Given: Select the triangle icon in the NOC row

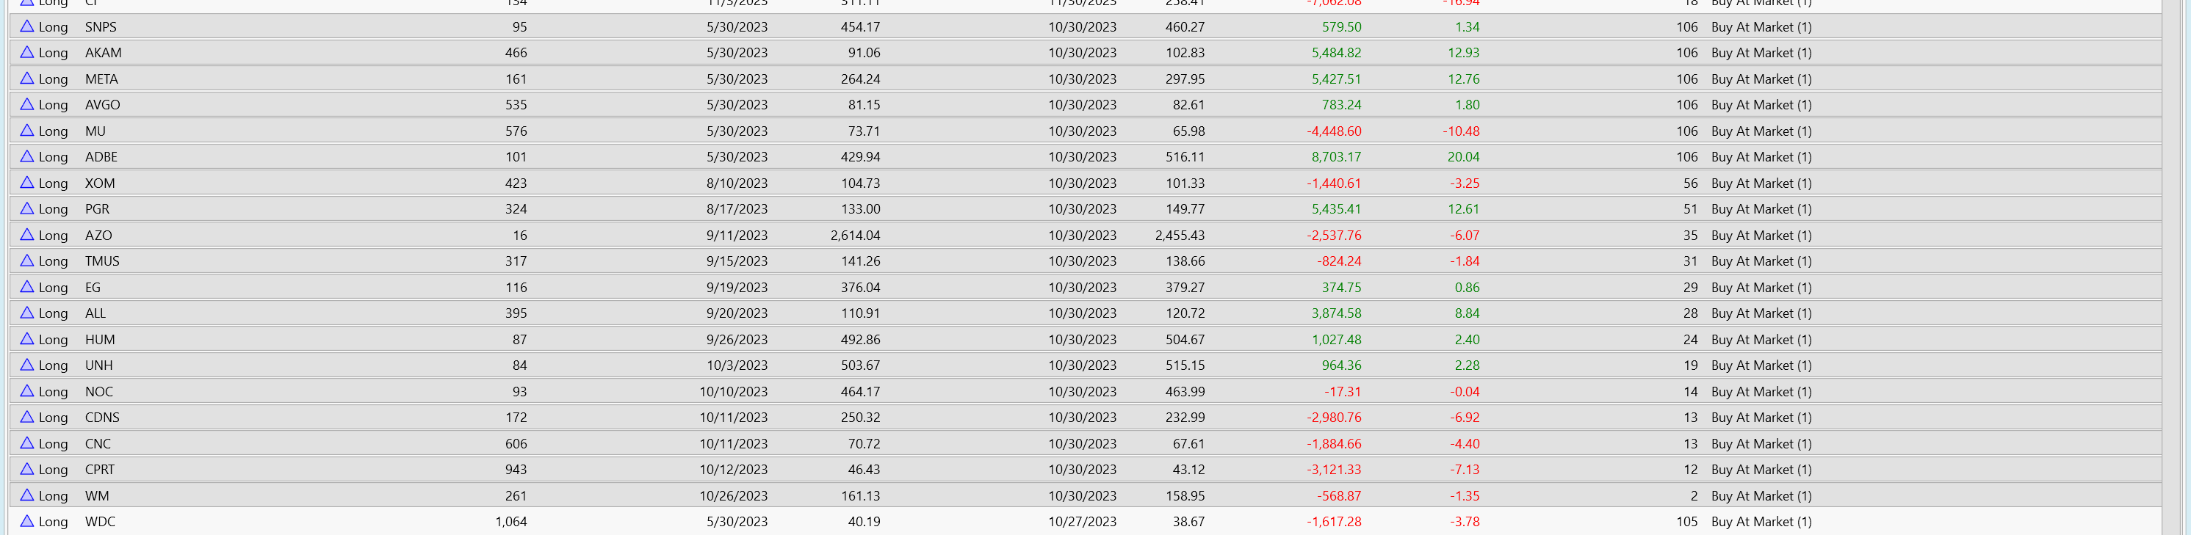Looking at the screenshot, I should coord(27,390).
